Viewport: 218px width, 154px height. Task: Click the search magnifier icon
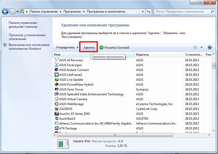[212, 12]
